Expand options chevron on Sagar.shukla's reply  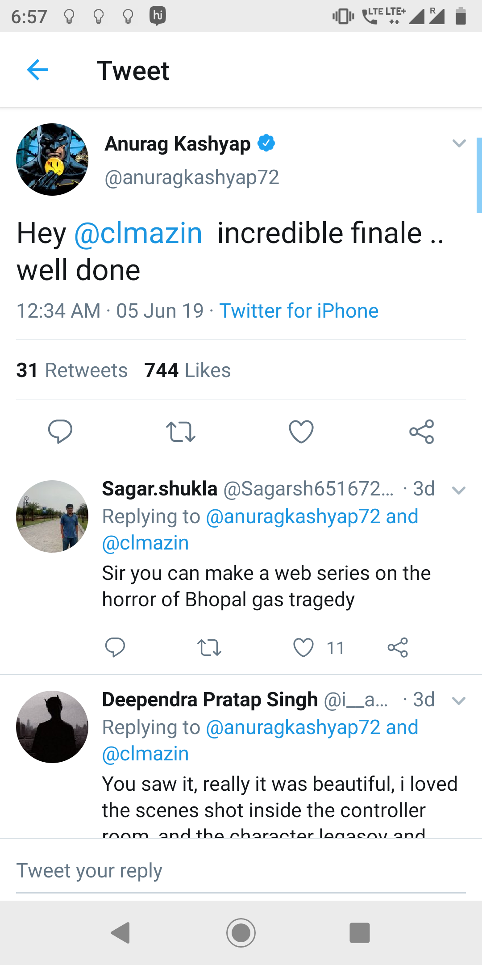point(459,490)
